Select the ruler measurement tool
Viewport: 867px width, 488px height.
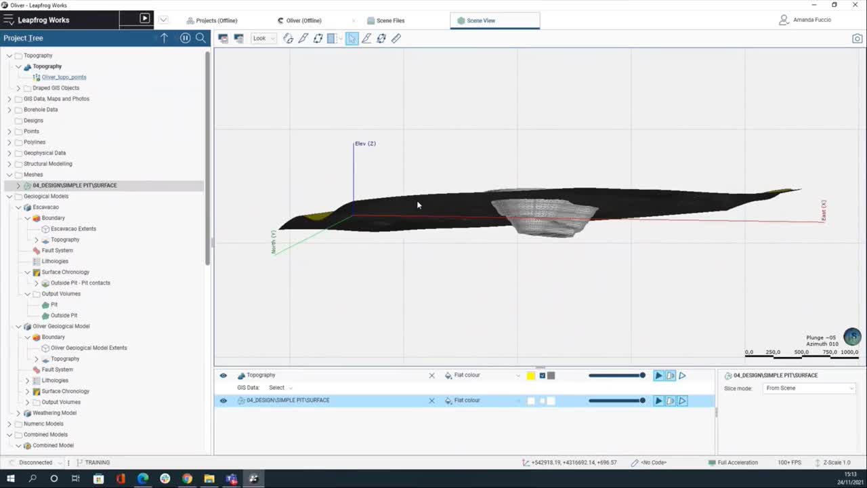point(396,39)
